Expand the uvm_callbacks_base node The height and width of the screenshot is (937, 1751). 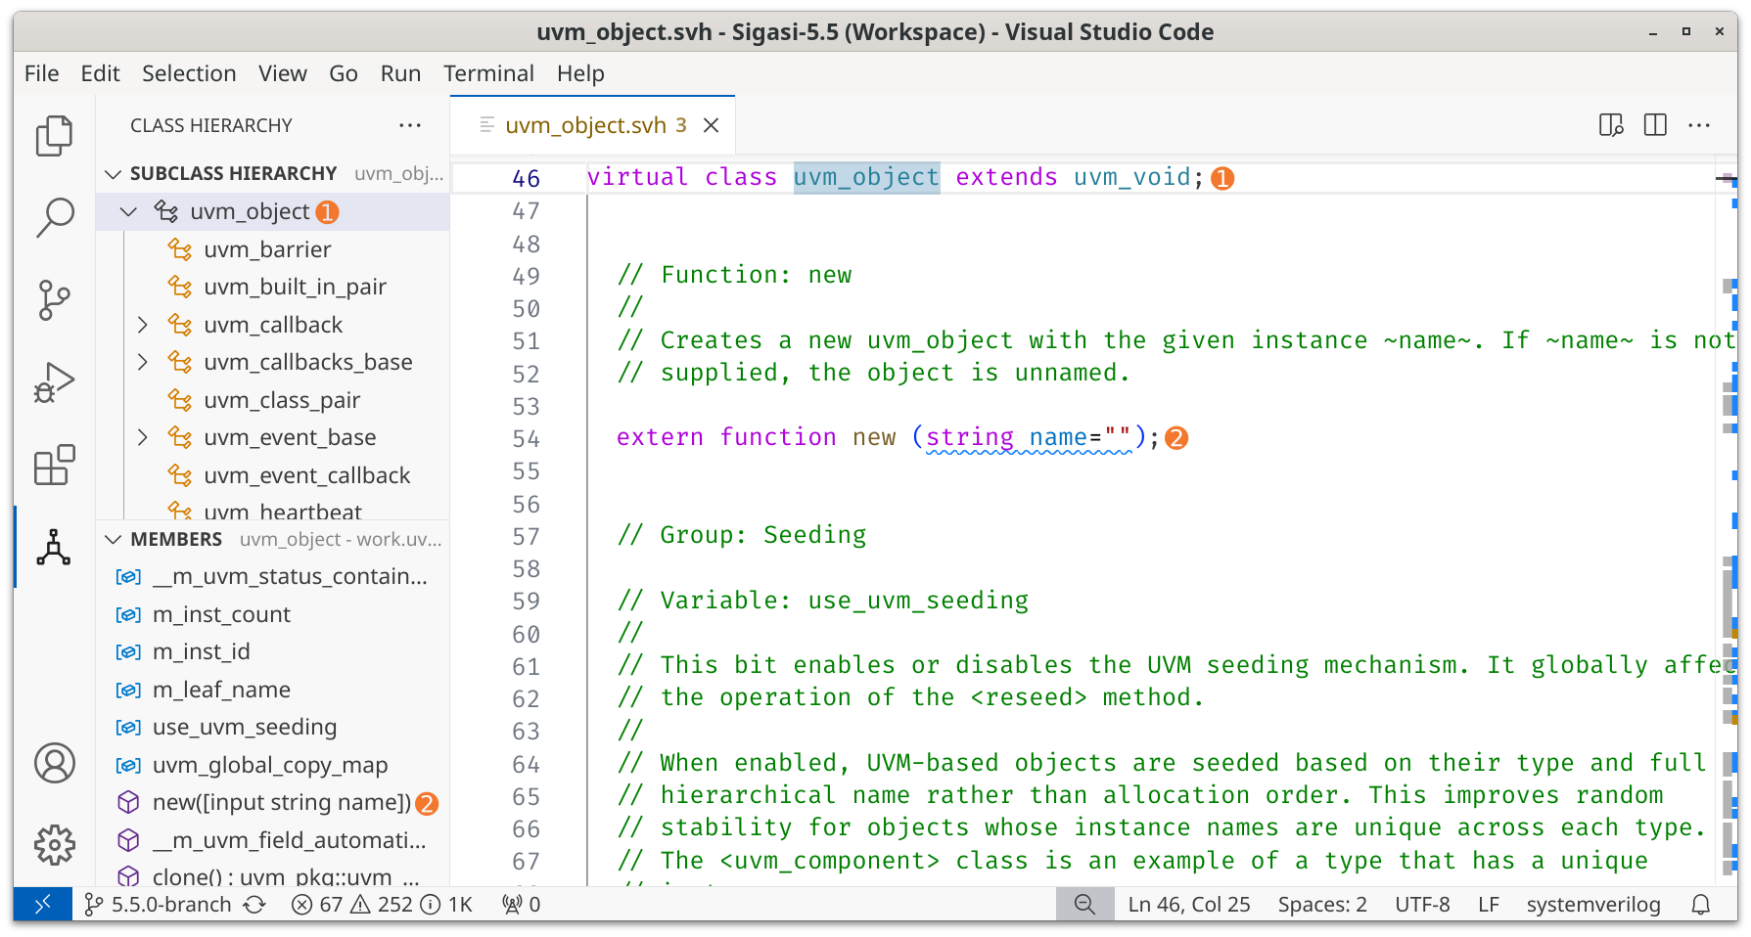pyautogui.click(x=143, y=362)
